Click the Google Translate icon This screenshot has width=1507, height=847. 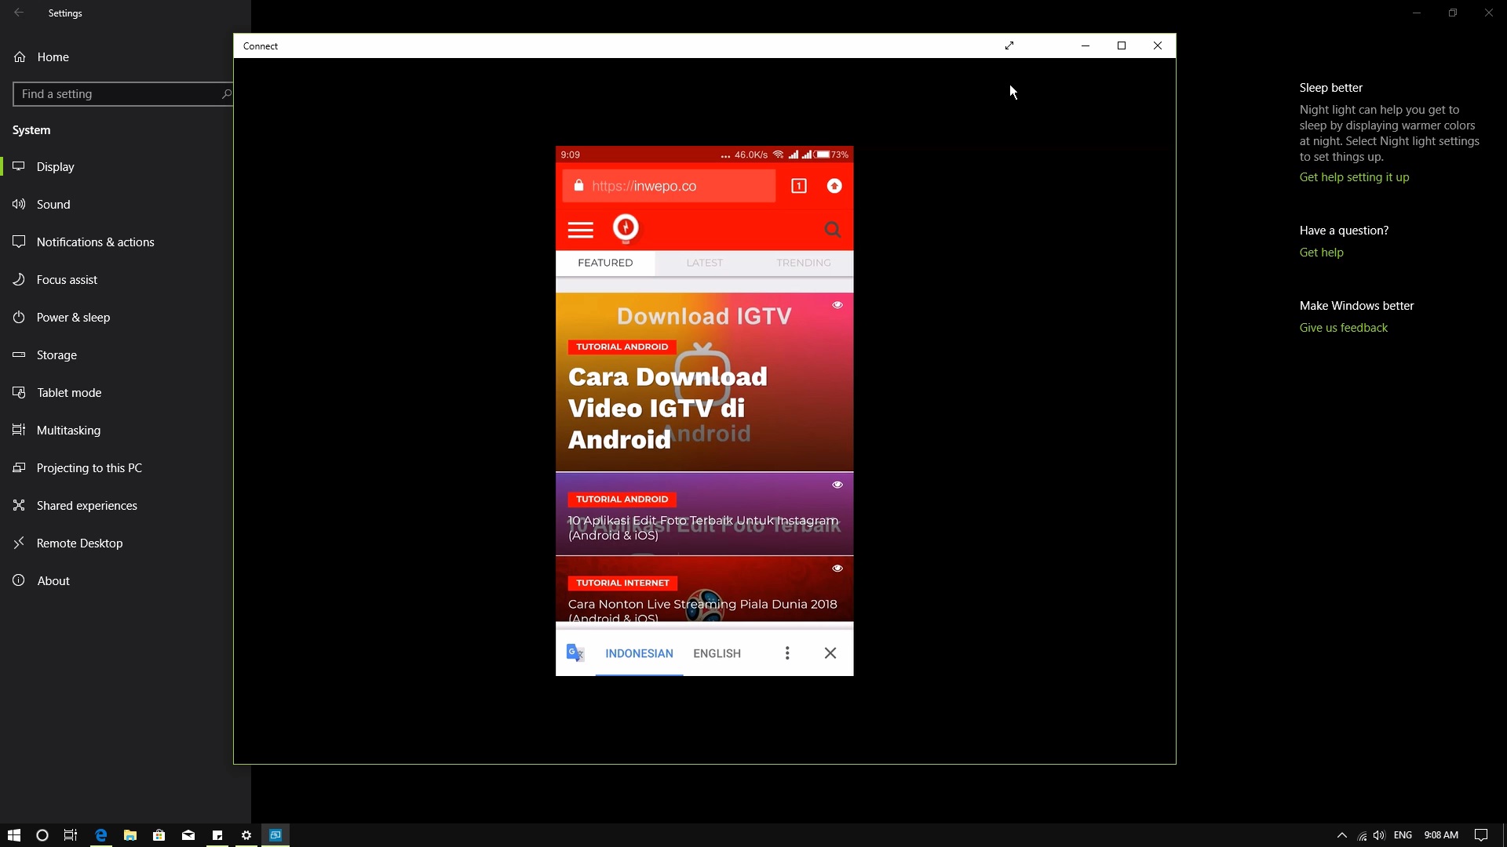575,653
